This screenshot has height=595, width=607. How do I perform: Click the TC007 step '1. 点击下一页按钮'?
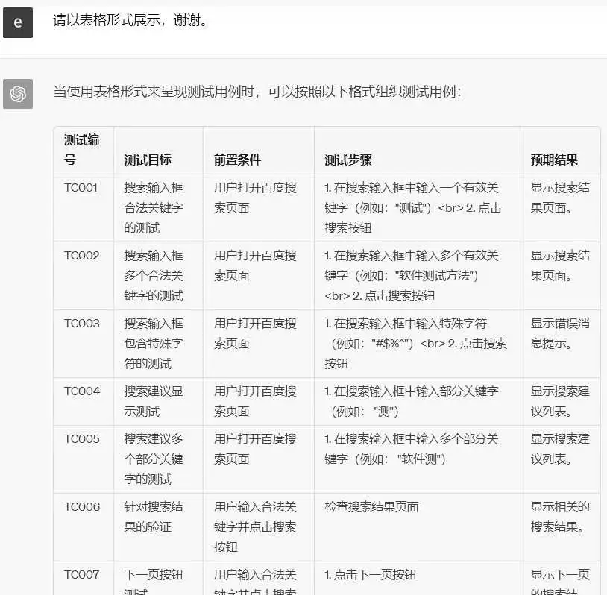(370, 574)
